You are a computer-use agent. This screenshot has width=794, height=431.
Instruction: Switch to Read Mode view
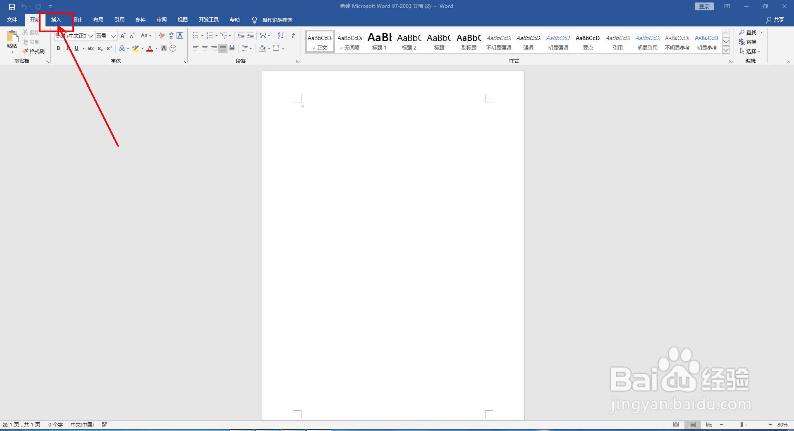click(x=676, y=424)
